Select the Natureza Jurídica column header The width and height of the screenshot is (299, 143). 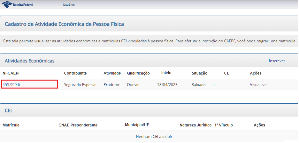pyautogui.click(x=195, y=125)
